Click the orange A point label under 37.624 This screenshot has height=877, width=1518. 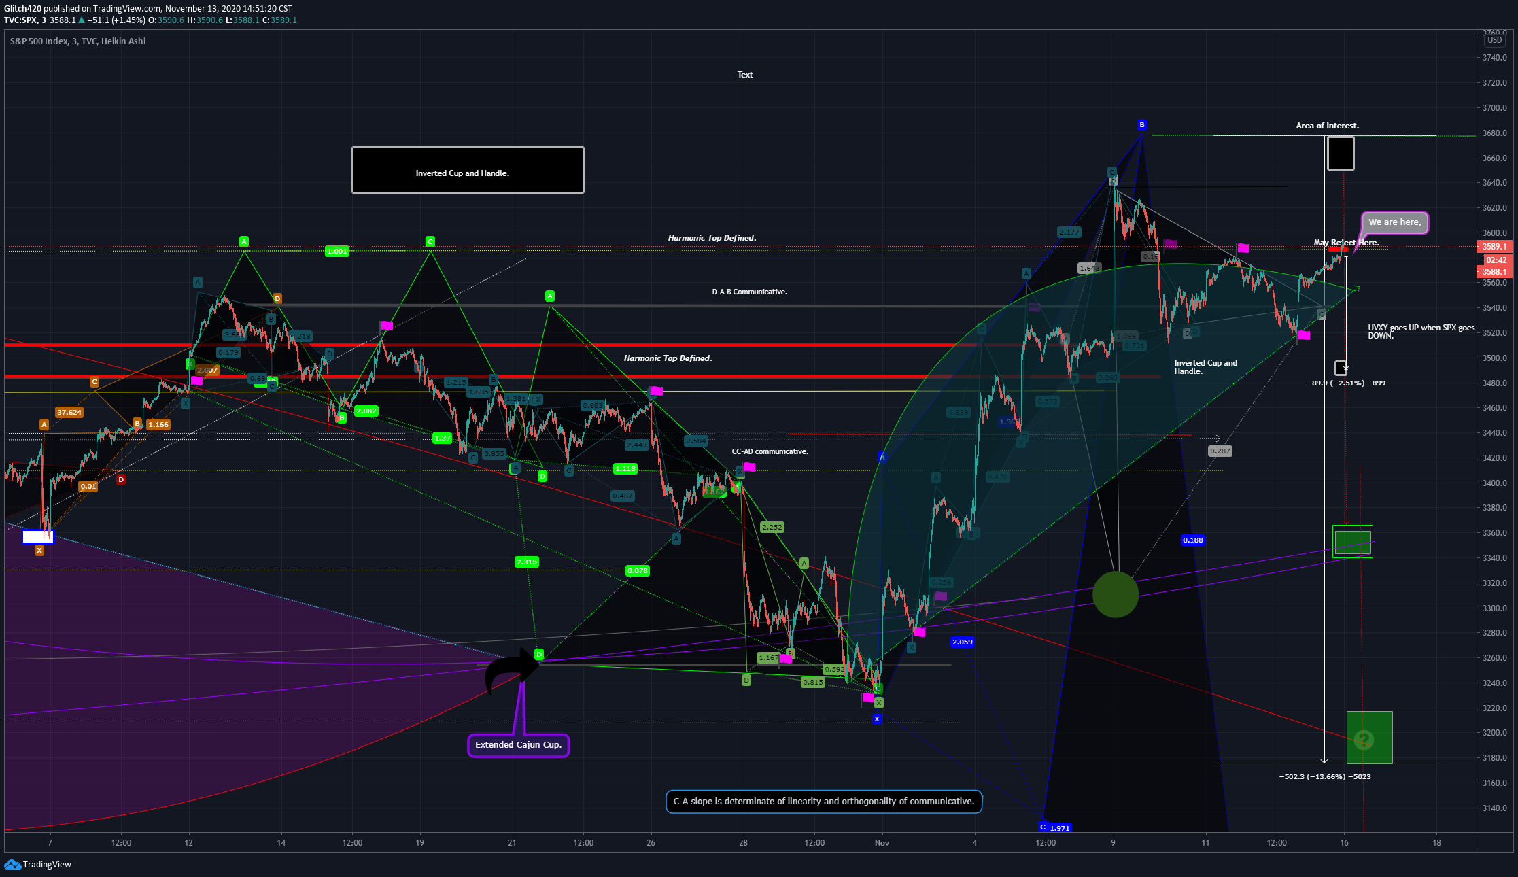click(x=44, y=424)
